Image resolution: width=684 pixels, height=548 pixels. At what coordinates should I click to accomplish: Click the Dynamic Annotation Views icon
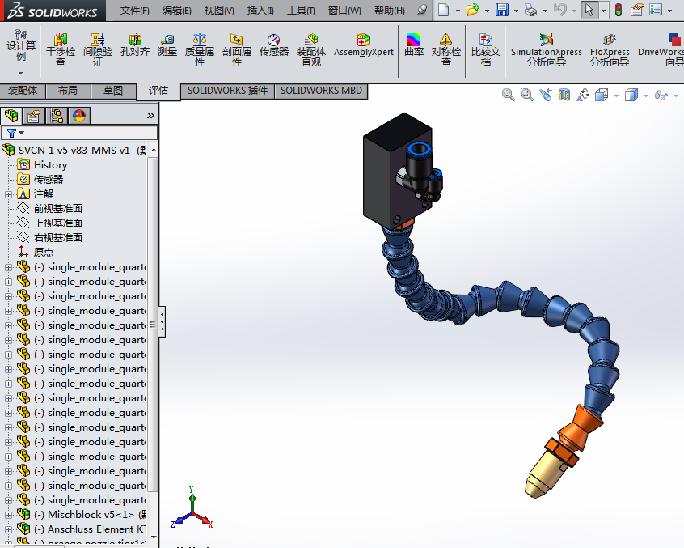(x=583, y=95)
